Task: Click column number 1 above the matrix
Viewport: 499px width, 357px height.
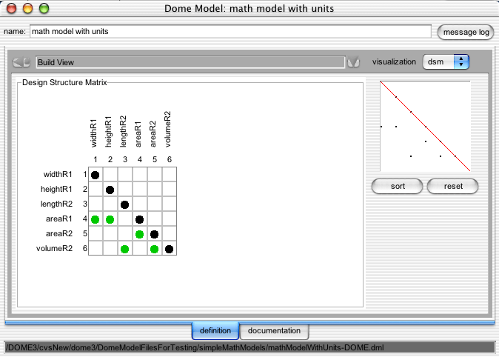Action: (96, 159)
